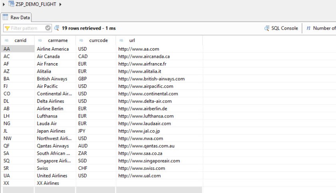
Task: Select the Continental Air... cell
Action: tap(55, 94)
